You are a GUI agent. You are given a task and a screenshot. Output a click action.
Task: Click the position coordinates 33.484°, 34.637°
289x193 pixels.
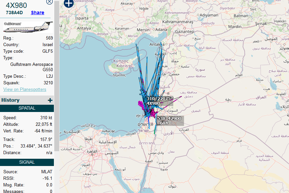click(x=36, y=146)
